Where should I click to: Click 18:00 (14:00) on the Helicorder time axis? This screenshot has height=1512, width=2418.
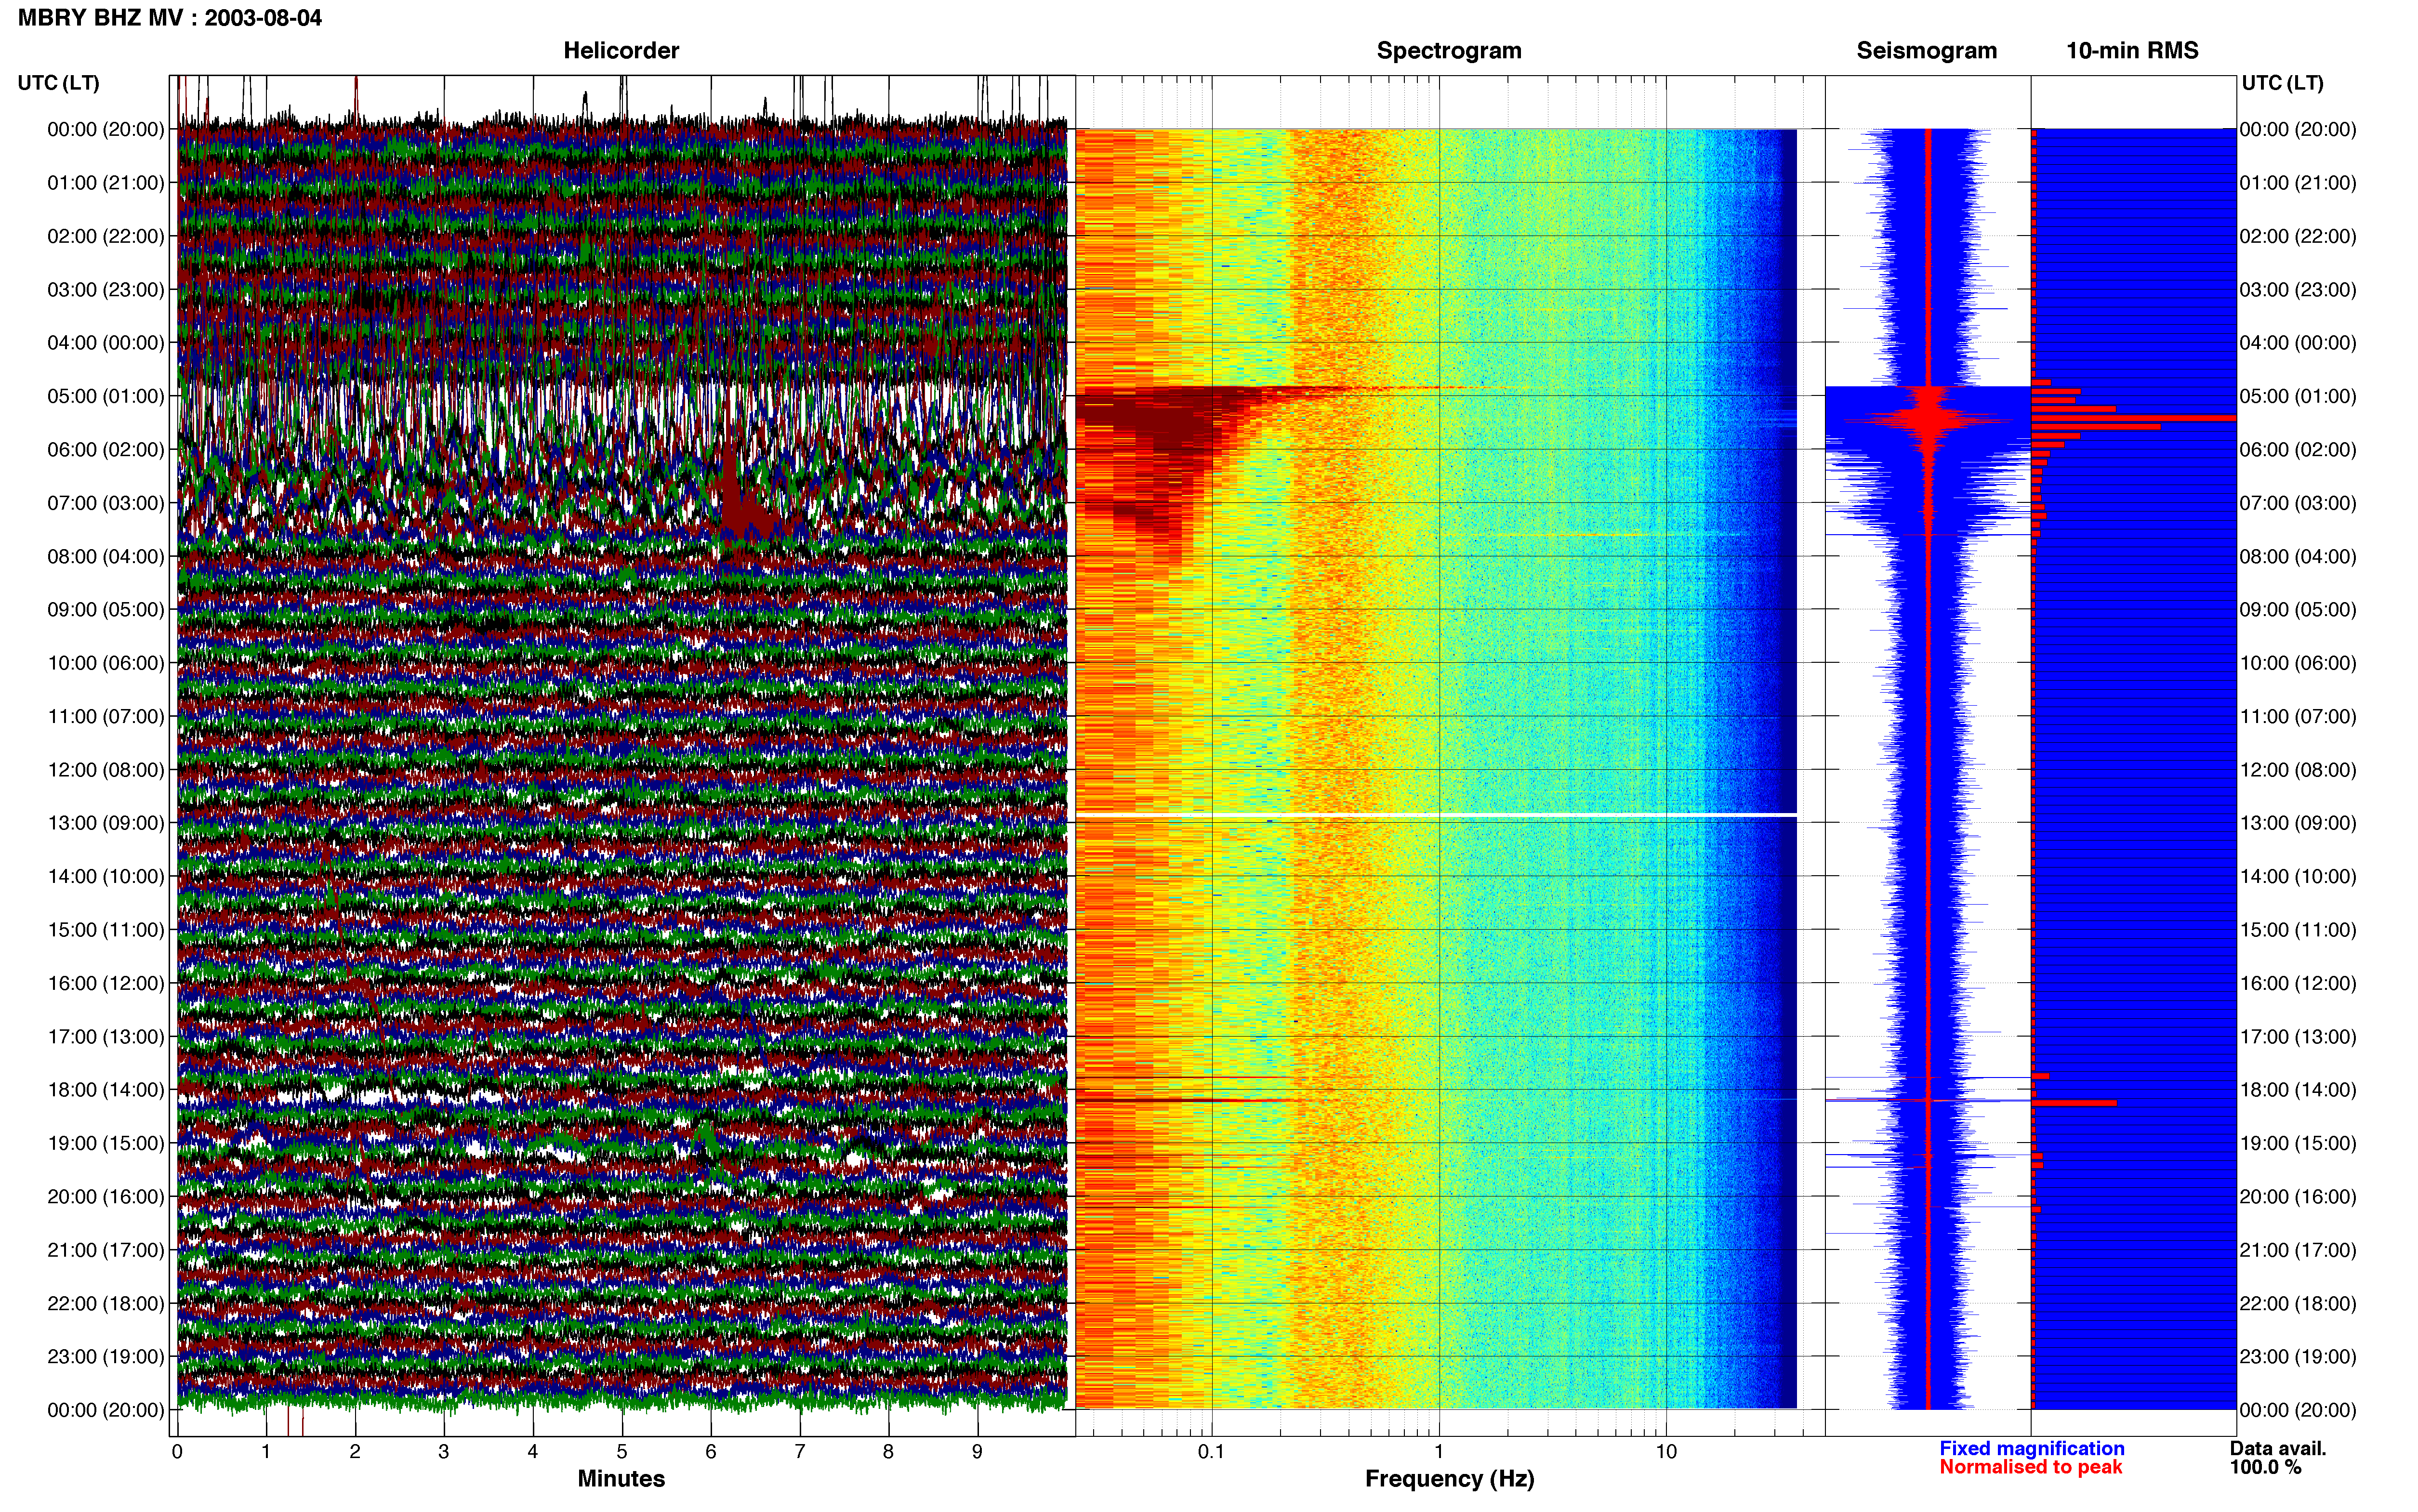(x=106, y=1090)
